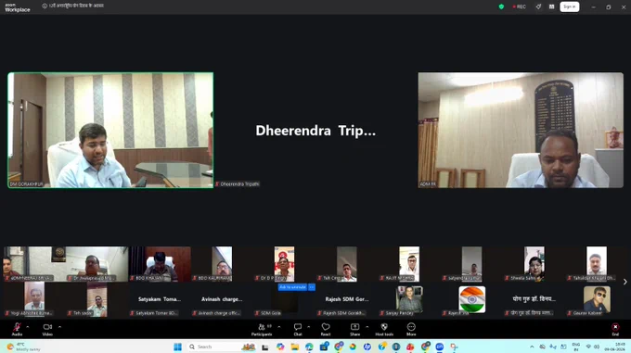The image size is (631, 353).
Task: Open Copilot on the taskbar
Action: coord(280,347)
